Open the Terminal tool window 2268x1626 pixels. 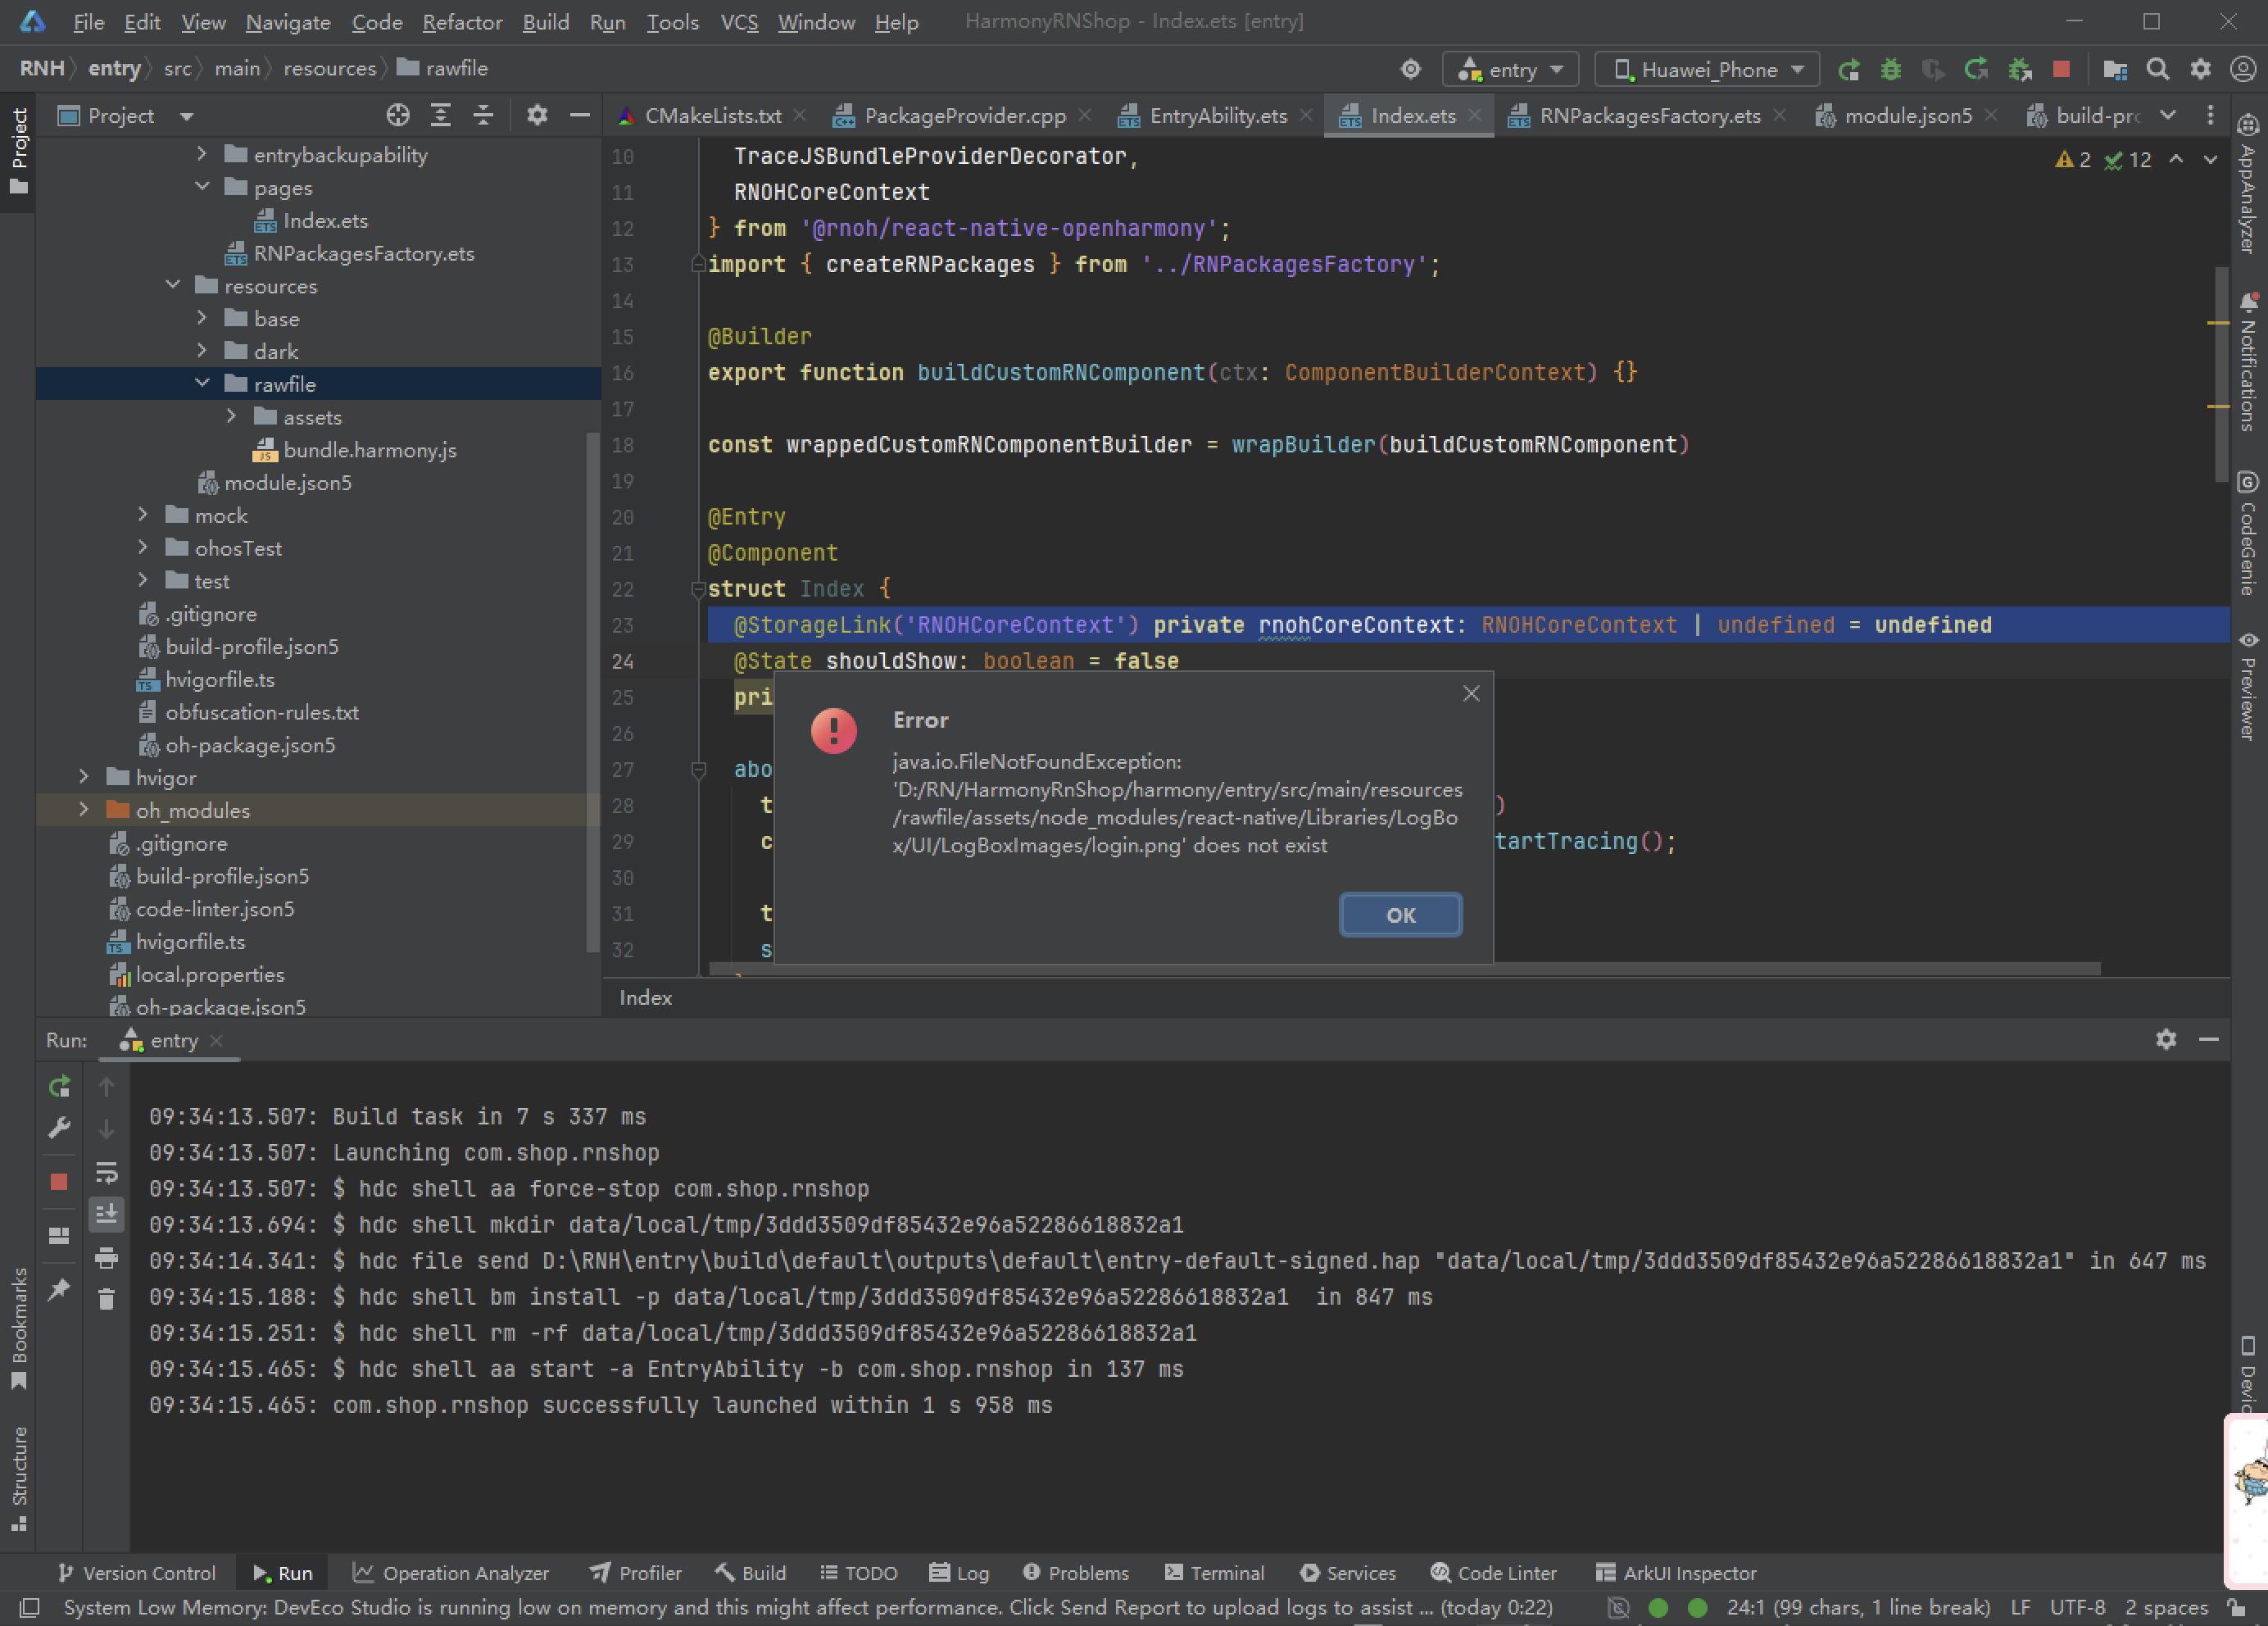pyautogui.click(x=1214, y=1572)
